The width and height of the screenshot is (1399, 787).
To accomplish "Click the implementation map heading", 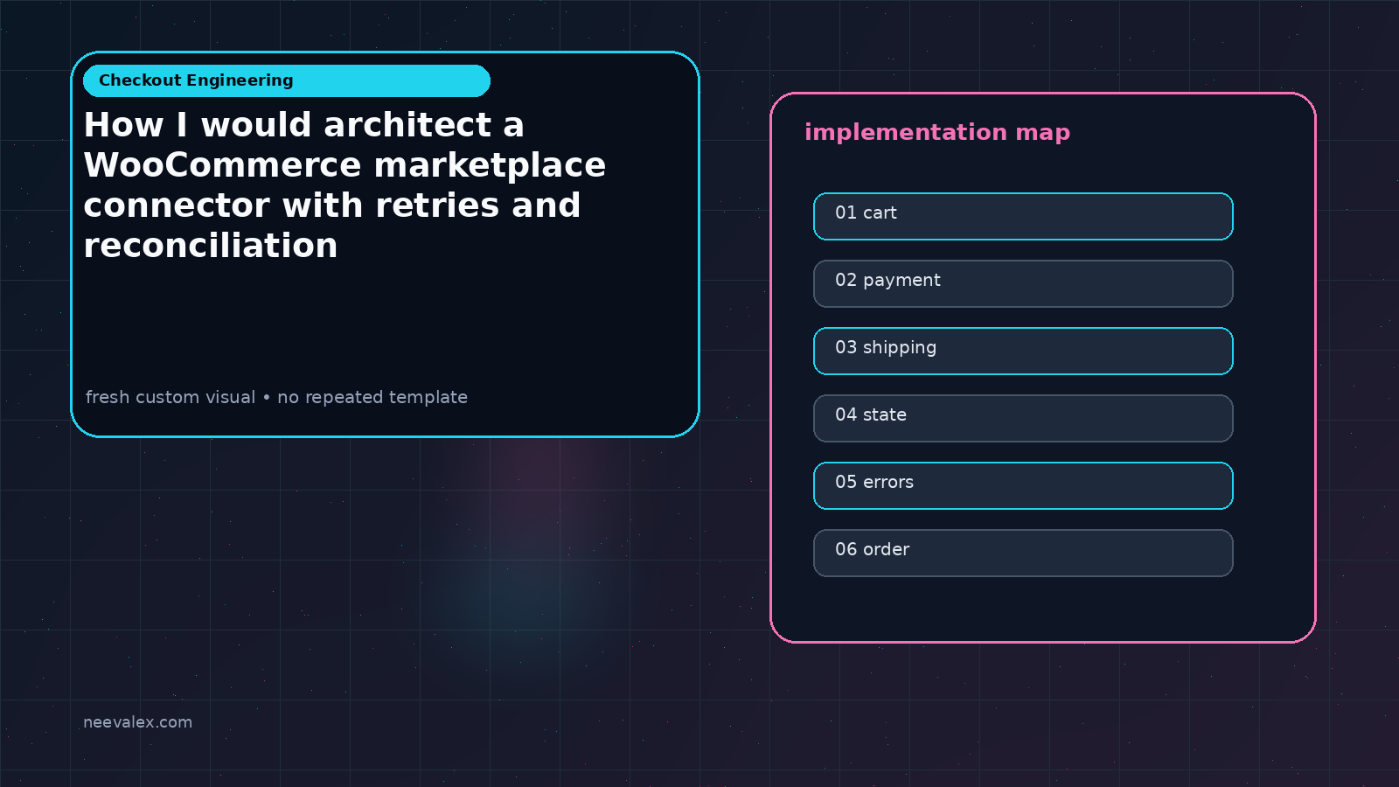I will pos(937,132).
